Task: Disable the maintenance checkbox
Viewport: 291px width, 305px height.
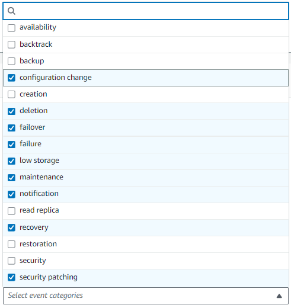Action: pos(11,178)
